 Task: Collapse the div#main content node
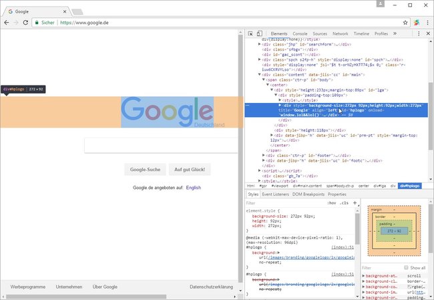tap(259, 75)
